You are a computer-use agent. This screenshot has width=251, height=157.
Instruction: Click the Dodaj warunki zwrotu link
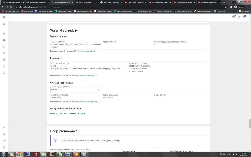(84, 51)
